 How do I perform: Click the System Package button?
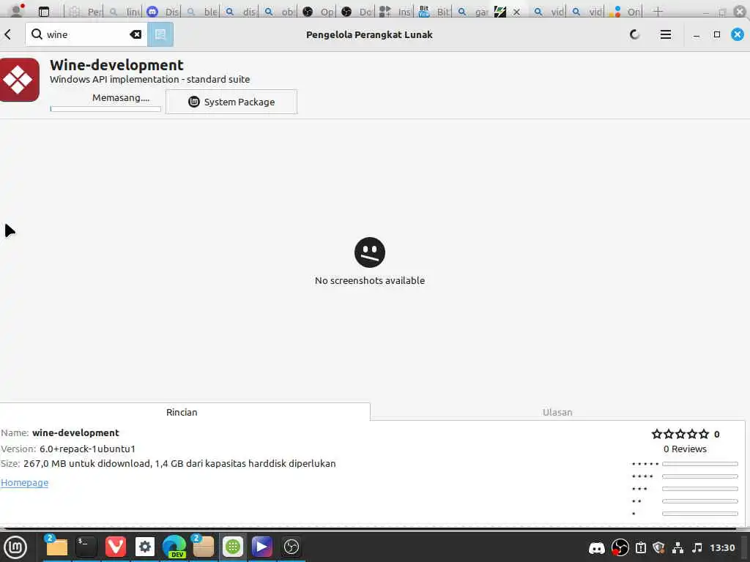click(x=231, y=102)
